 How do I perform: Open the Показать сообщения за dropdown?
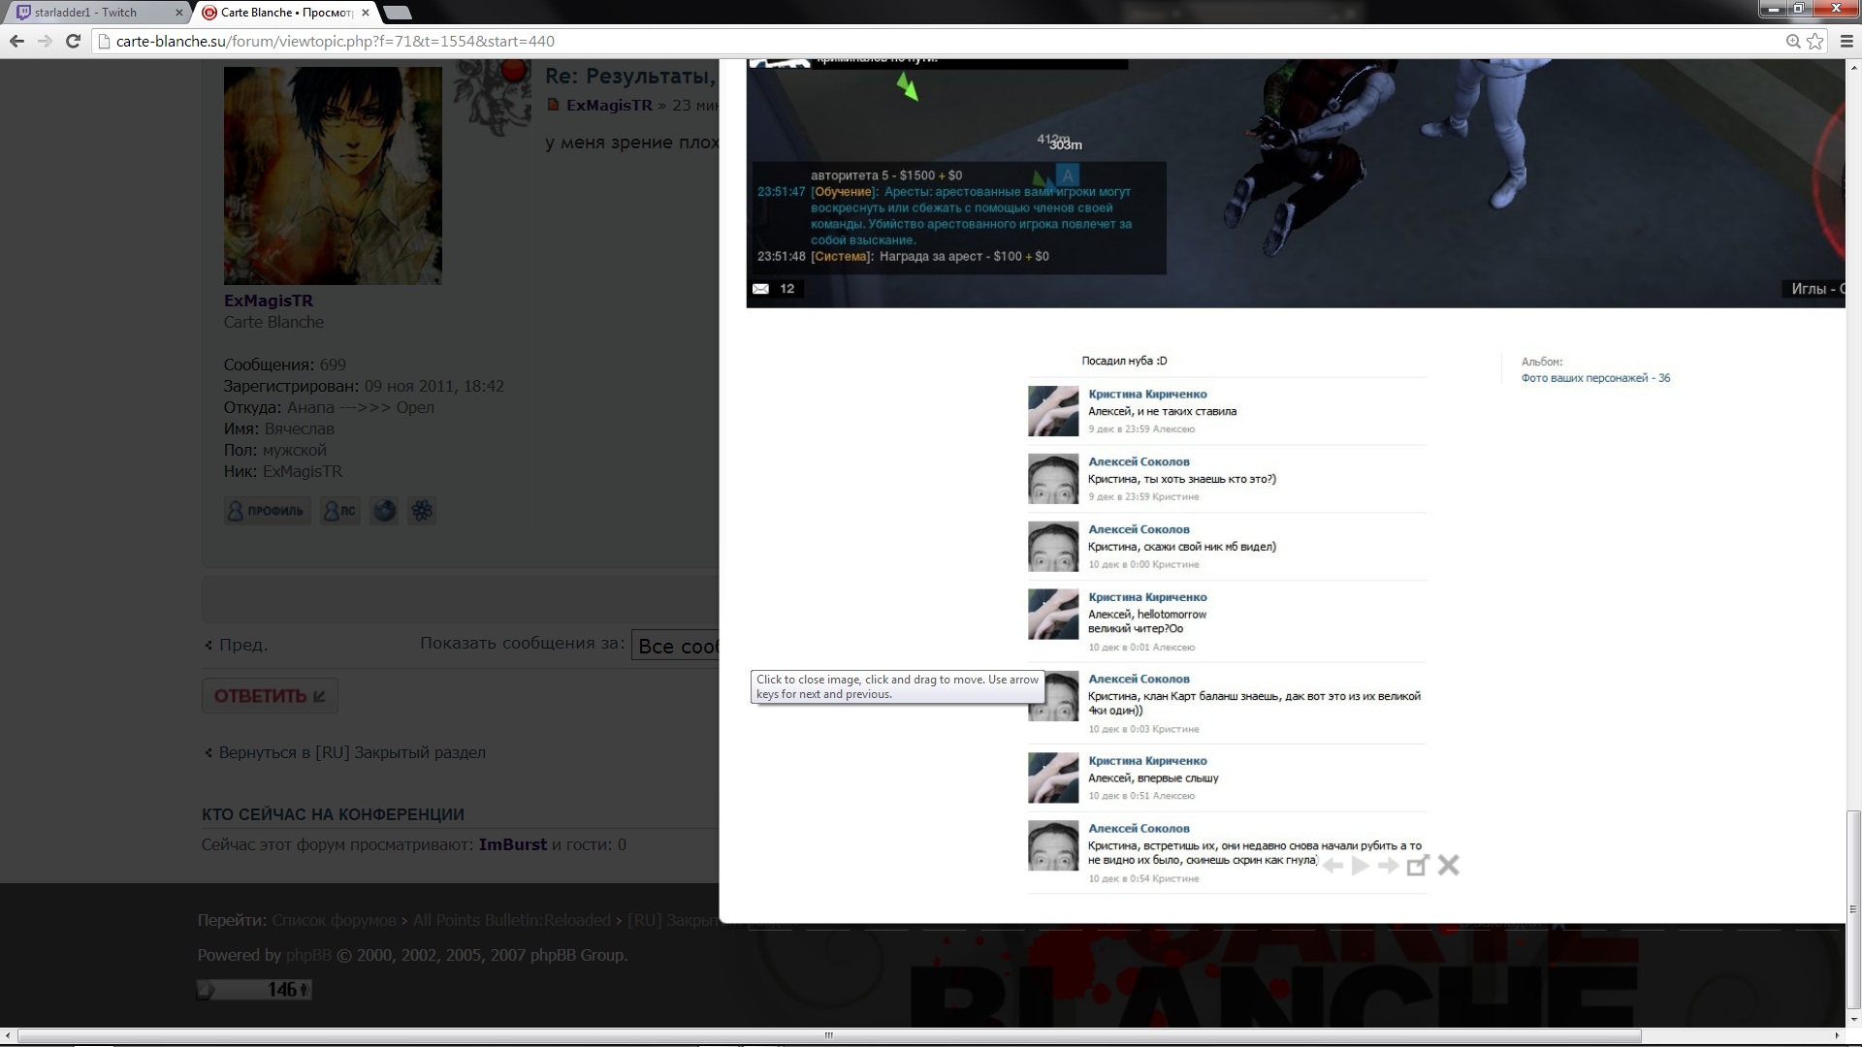(676, 646)
